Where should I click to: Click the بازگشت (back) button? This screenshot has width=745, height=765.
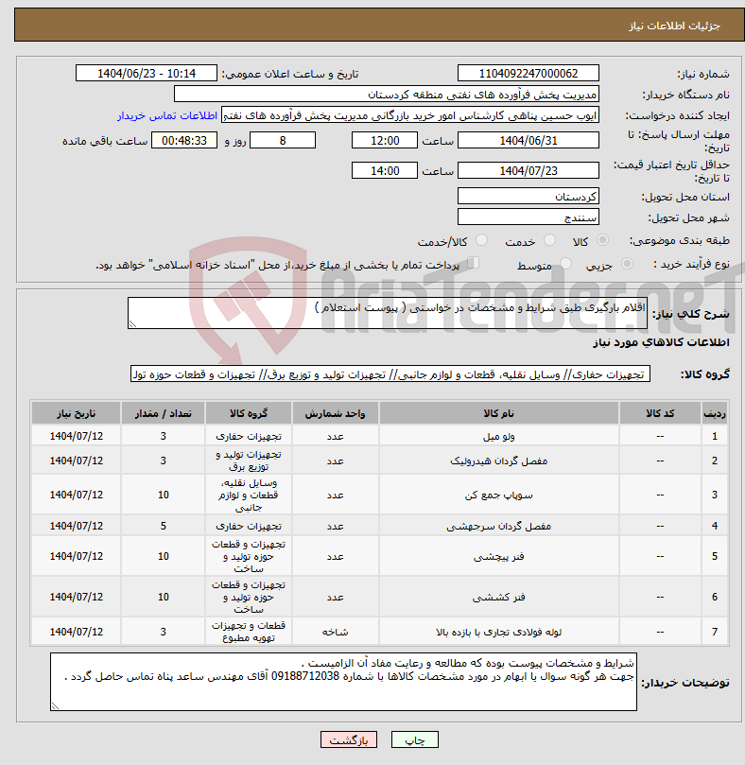(x=348, y=739)
